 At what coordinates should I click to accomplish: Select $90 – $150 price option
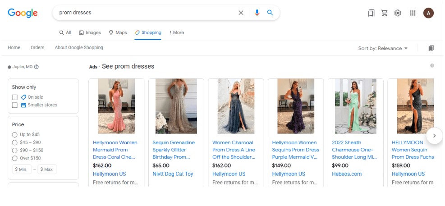pos(15,151)
